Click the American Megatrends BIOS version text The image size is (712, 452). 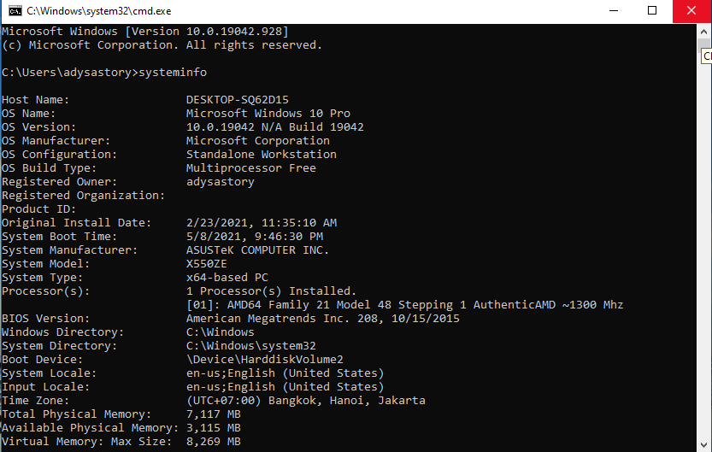coord(323,319)
